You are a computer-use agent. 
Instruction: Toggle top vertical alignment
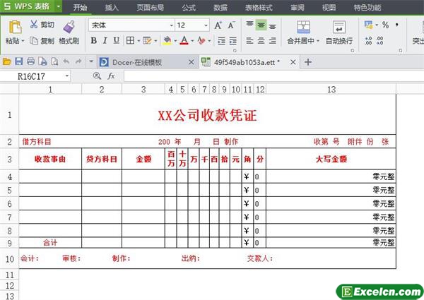click(x=249, y=25)
